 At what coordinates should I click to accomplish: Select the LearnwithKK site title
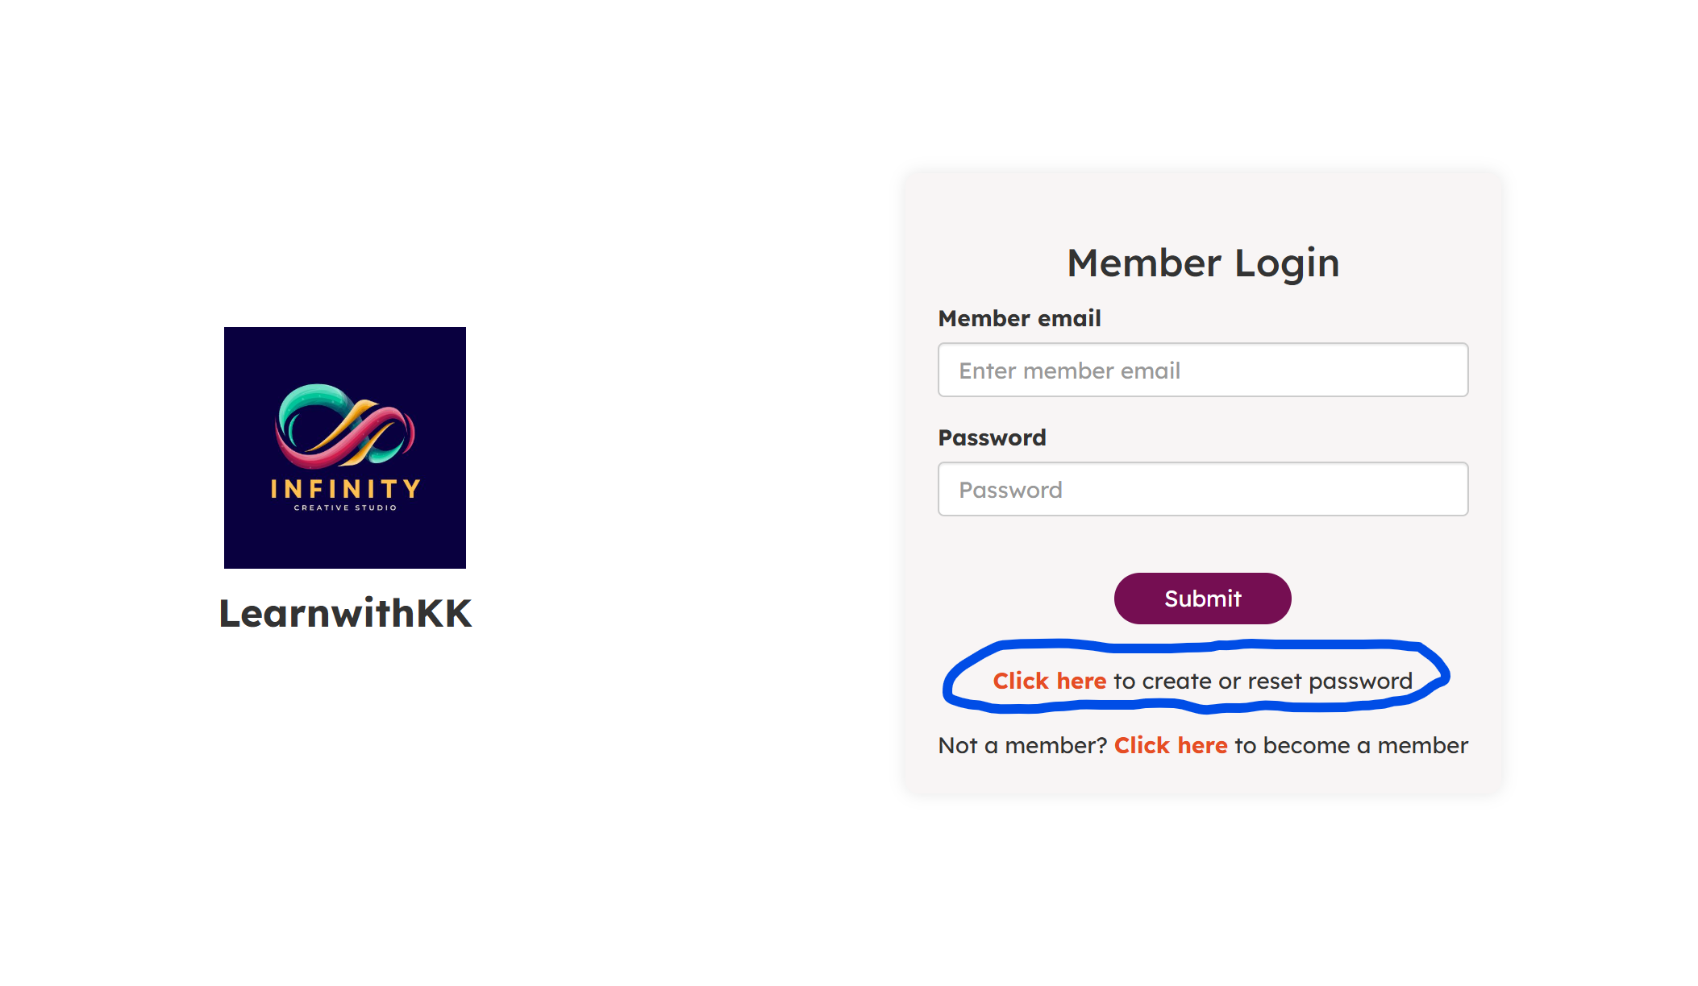pos(345,613)
